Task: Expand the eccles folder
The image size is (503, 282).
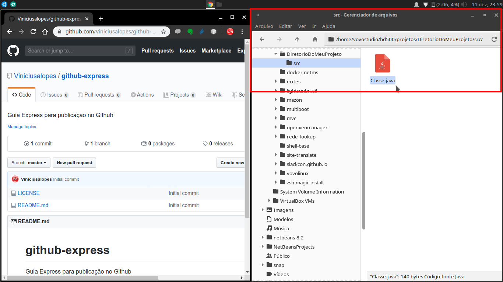Action: [276, 82]
